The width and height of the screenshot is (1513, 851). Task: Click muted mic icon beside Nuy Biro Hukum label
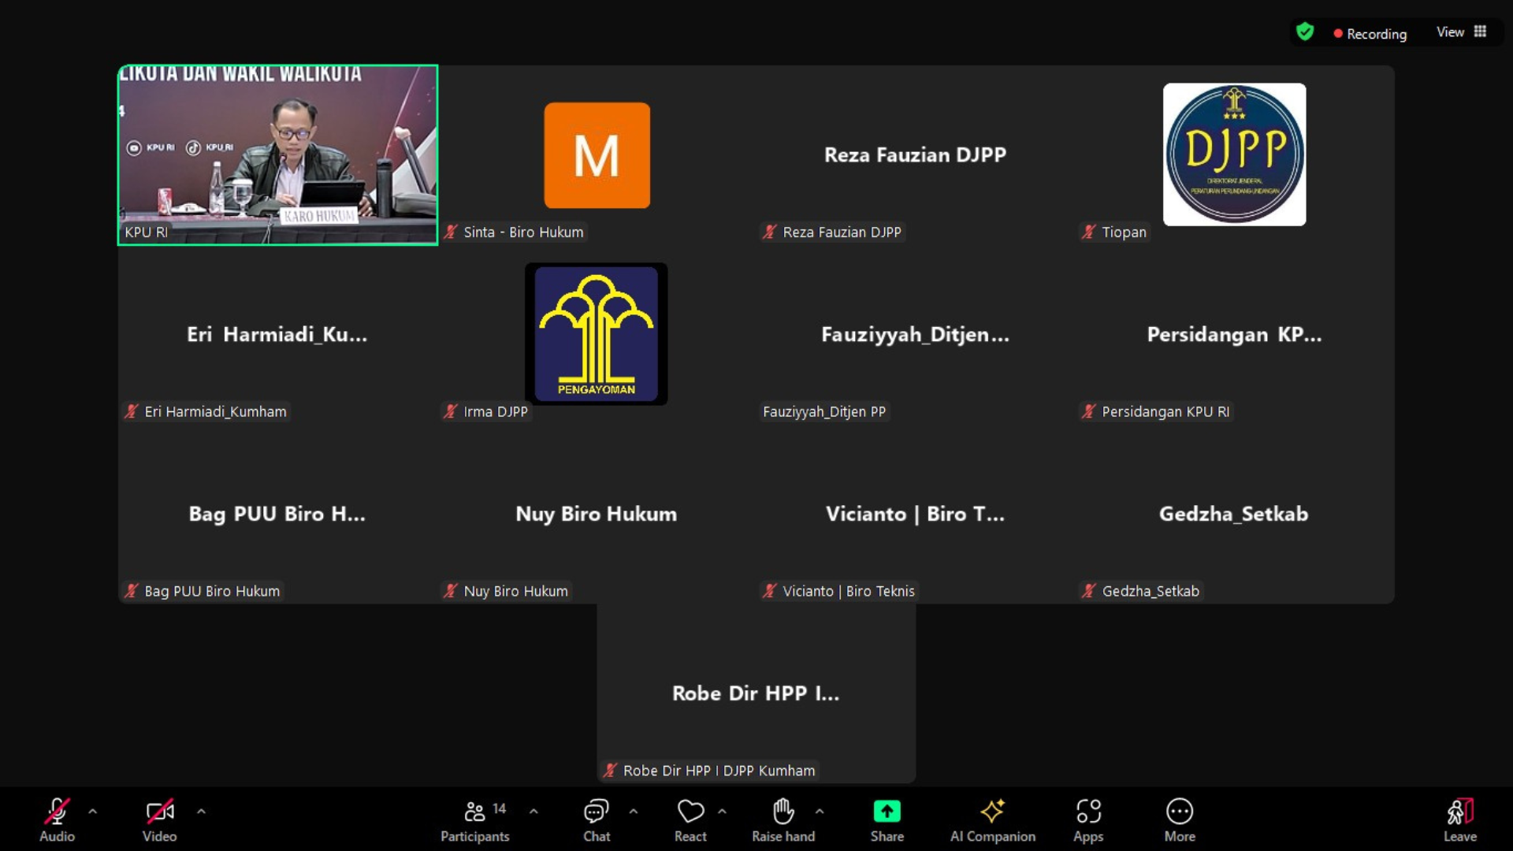tap(451, 591)
